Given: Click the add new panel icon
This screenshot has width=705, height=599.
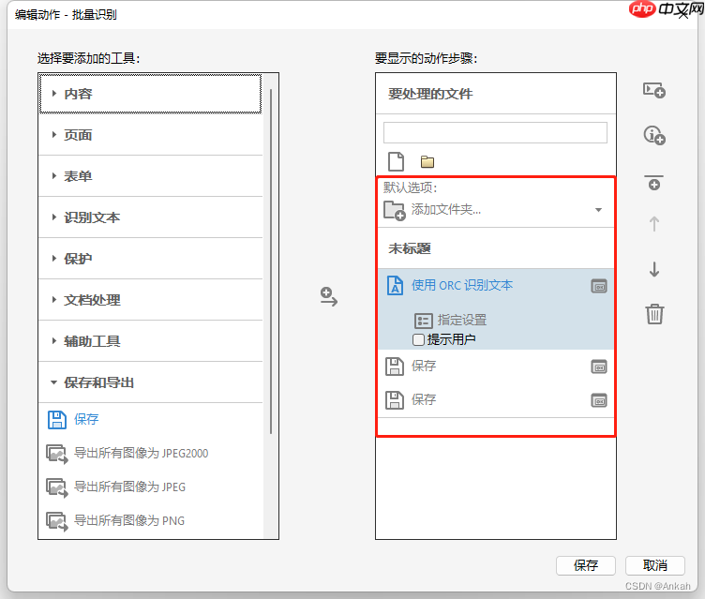Looking at the screenshot, I should pos(654,90).
